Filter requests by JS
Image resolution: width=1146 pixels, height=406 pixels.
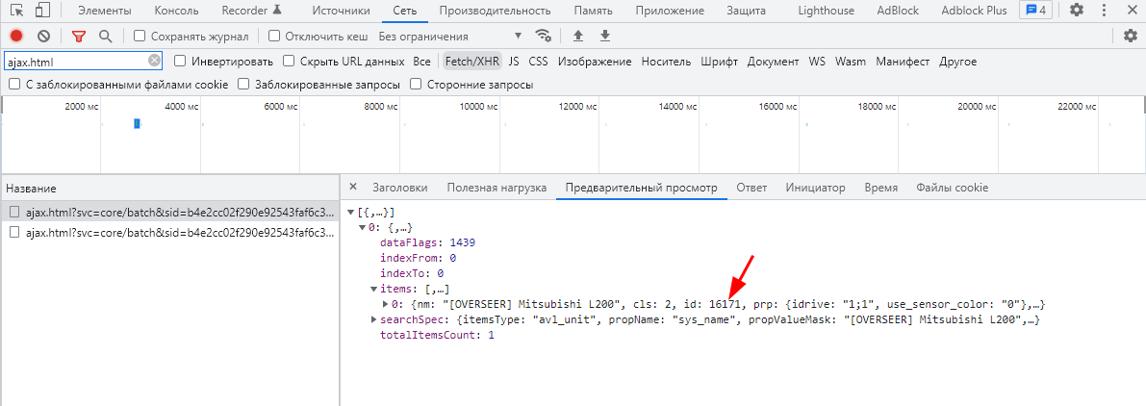click(514, 62)
